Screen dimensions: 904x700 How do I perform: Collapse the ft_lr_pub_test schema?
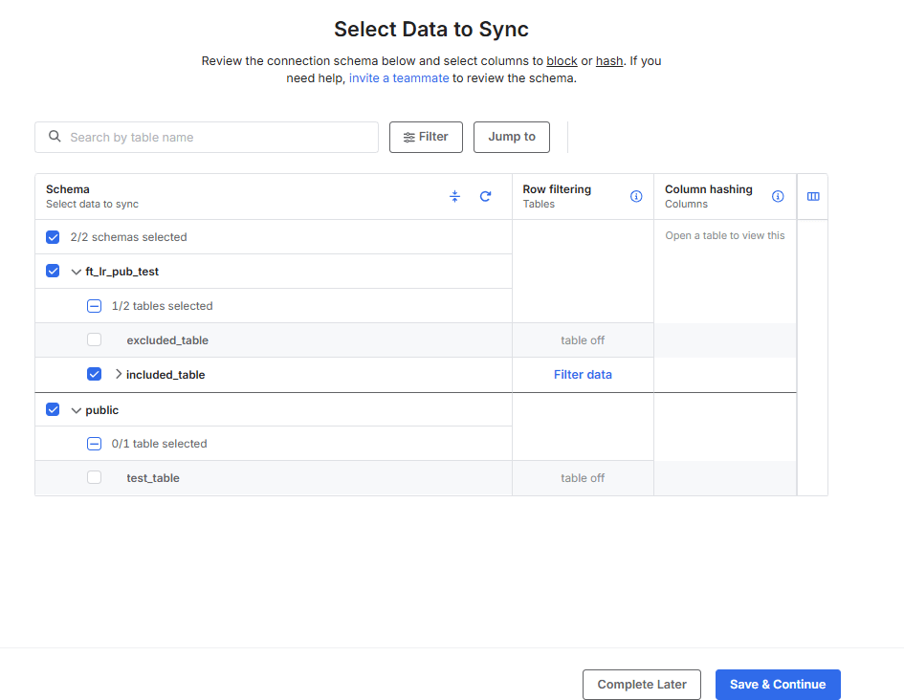tap(77, 272)
